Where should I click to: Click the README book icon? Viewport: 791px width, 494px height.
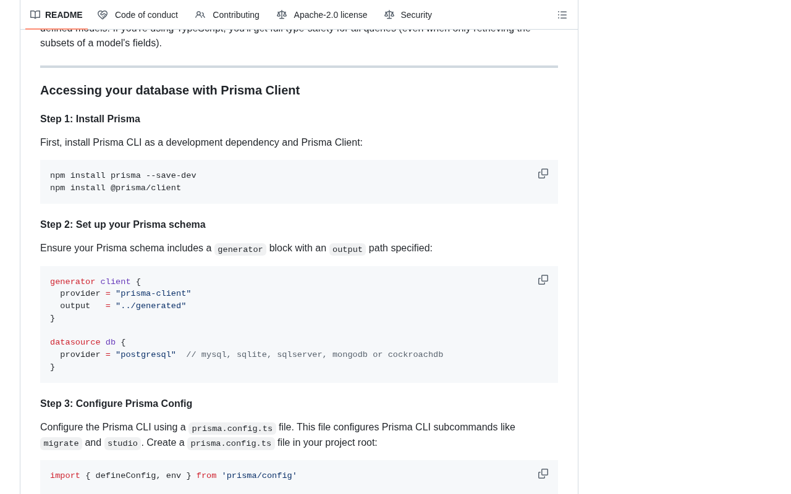(35, 15)
